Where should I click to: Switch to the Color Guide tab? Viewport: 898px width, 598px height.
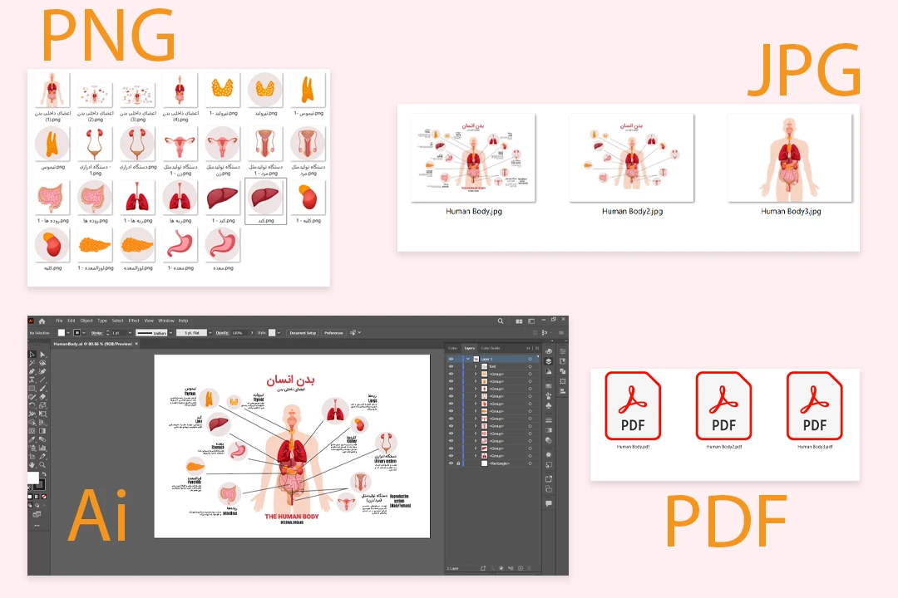coord(491,348)
